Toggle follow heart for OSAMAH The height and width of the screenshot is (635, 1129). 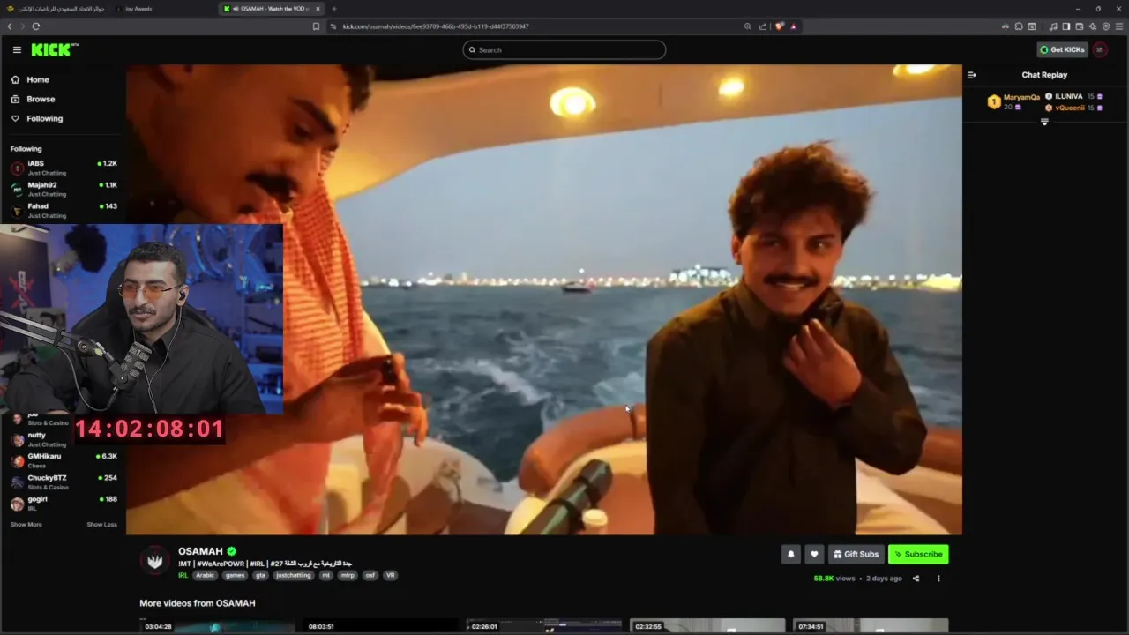coord(814,554)
